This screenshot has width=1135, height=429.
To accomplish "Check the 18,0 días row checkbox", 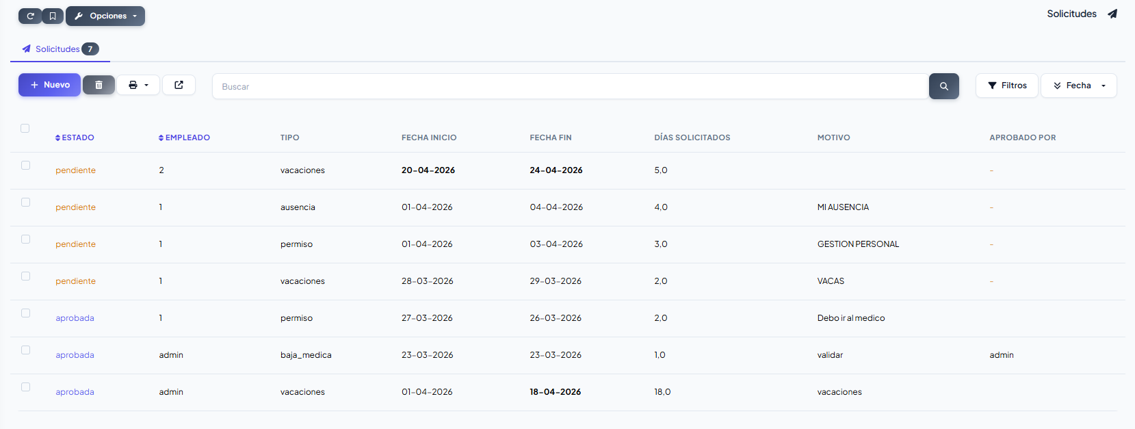I will [25, 387].
